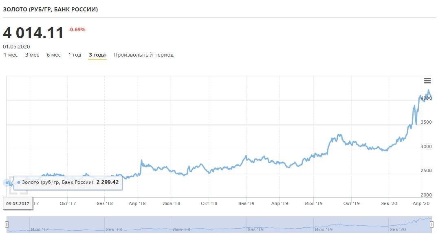The height and width of the screenshot is (240, 438).
Task: Switch to the '3 мес' period
Action: [x=32, y=55]
